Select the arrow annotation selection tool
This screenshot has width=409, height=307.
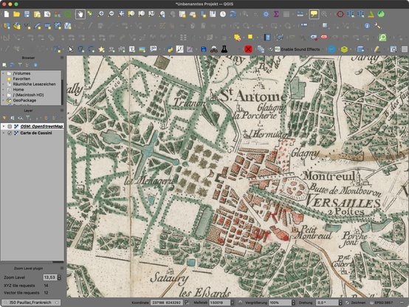[70, 49]
